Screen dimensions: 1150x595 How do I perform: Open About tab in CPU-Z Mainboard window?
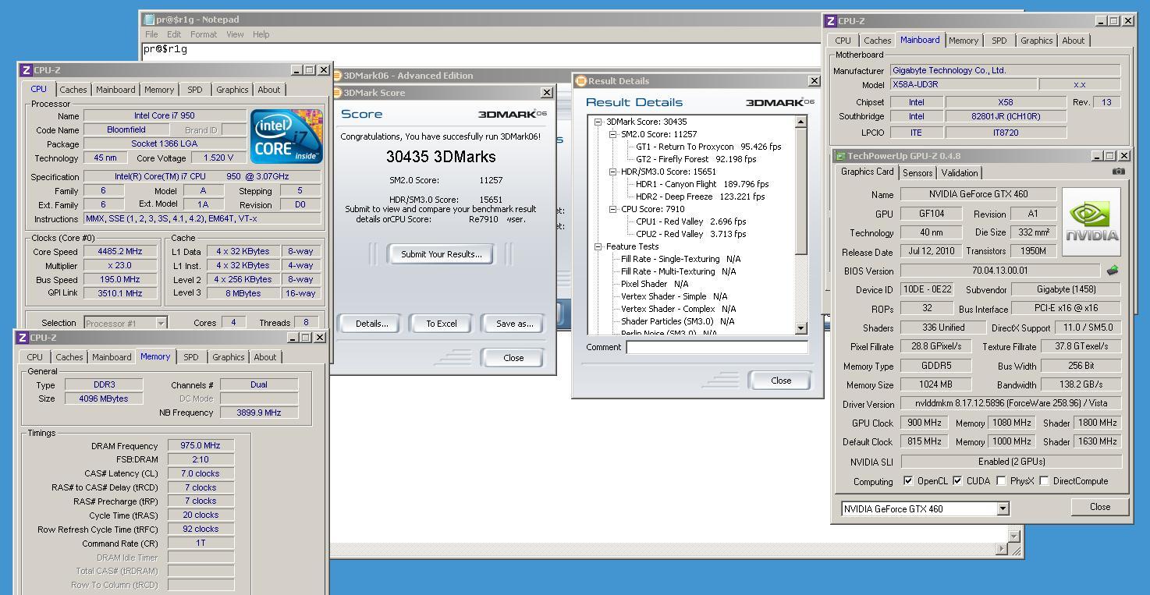tap(1073, 41)
